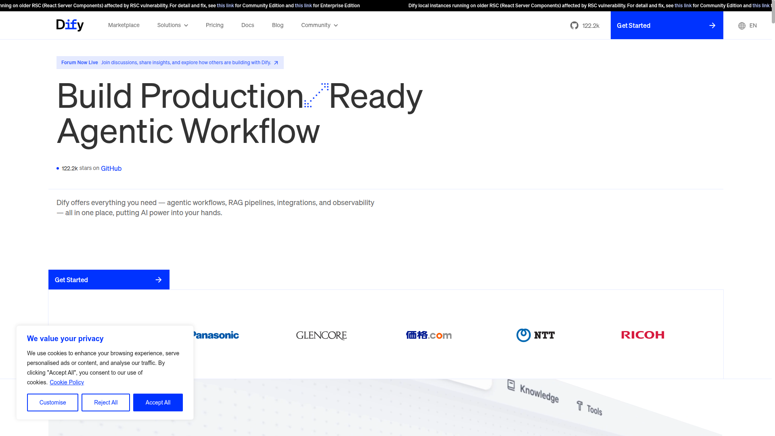Open the Forum Now Live announcement banner
The height and width of the screenshot is (436, 775).
(x=170, y=63)
